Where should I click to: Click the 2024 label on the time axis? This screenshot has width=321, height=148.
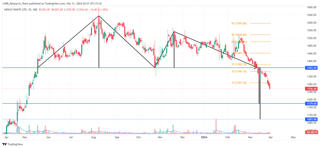click(x=204, y=137)
